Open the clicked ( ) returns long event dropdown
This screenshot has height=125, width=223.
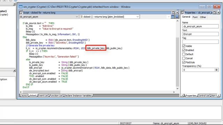137,17
